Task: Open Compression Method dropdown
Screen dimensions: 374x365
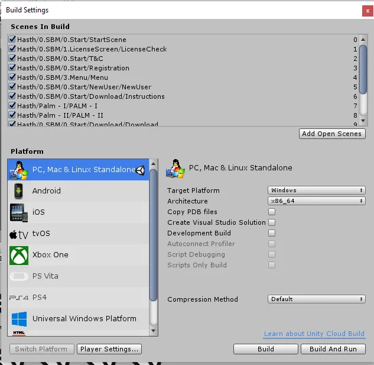Action: point(317,299)
